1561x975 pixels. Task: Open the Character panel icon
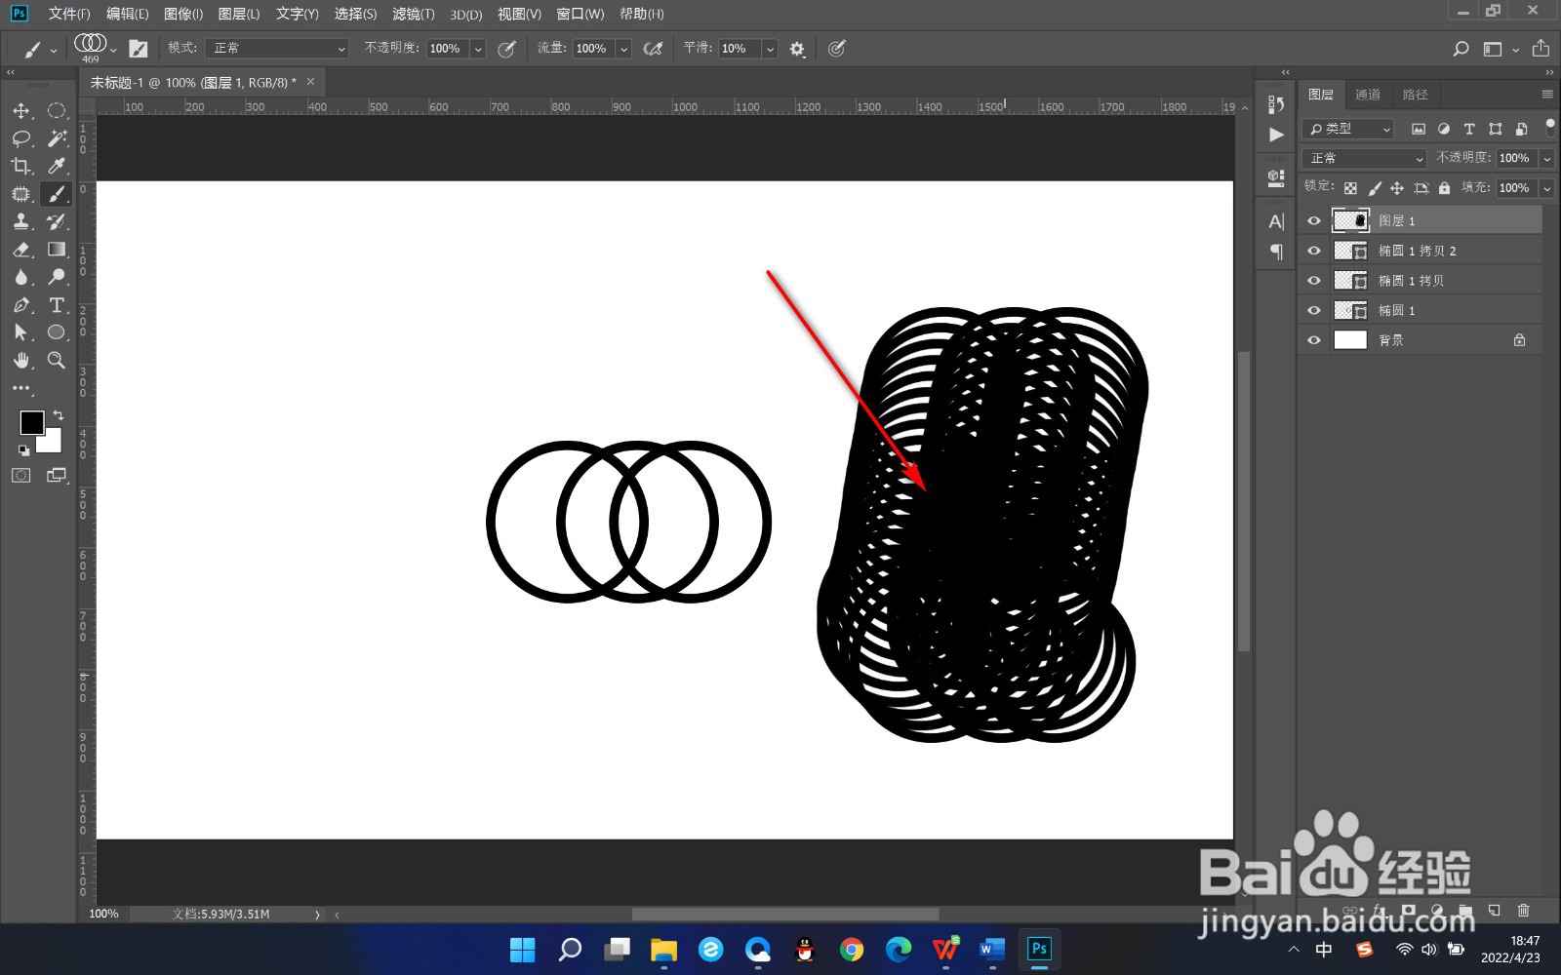coord(1276,222)
